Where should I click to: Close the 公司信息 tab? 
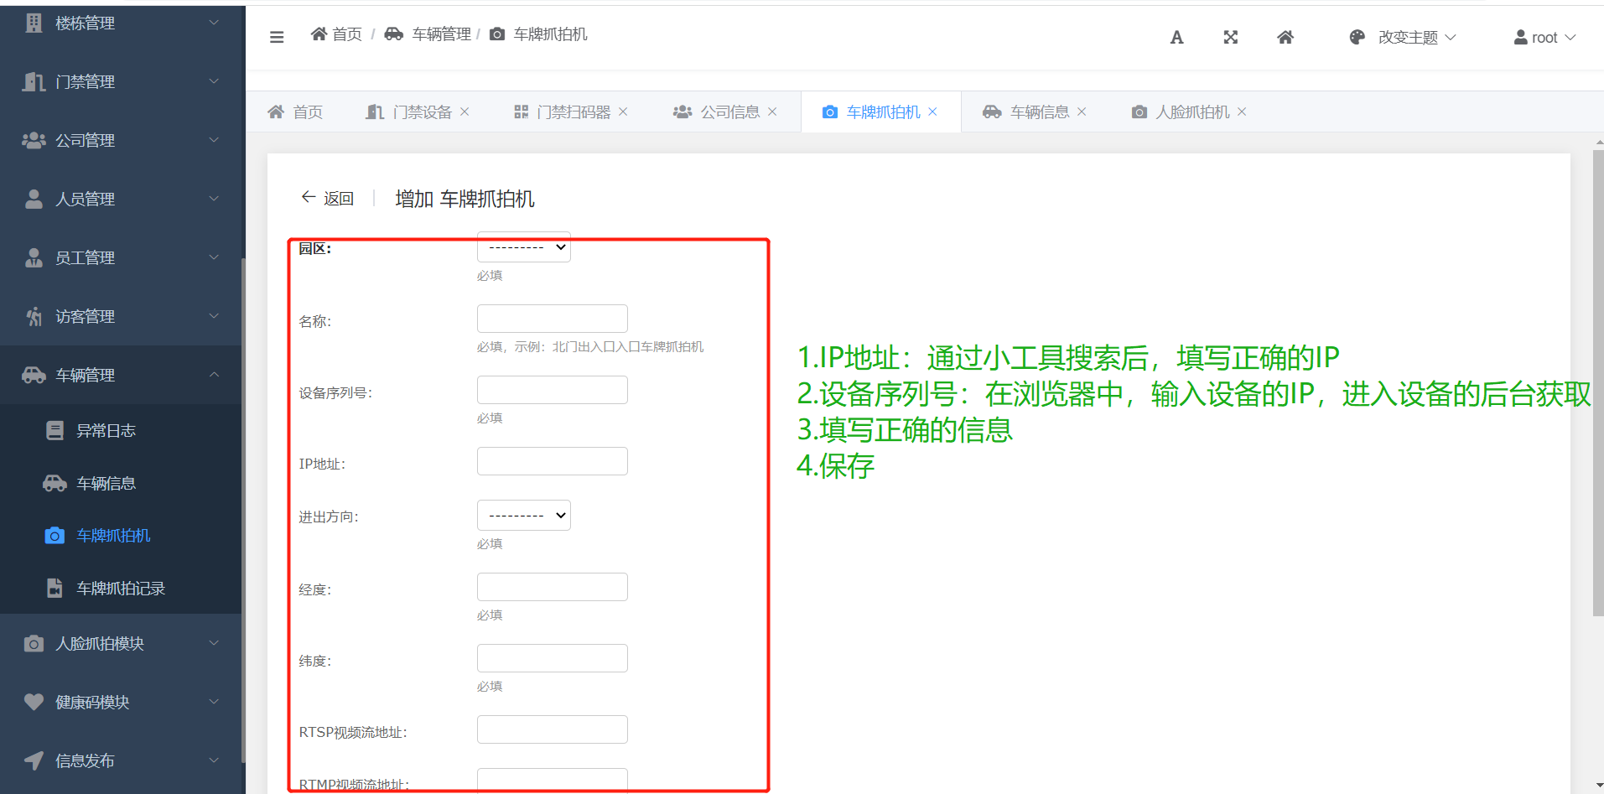772,112
